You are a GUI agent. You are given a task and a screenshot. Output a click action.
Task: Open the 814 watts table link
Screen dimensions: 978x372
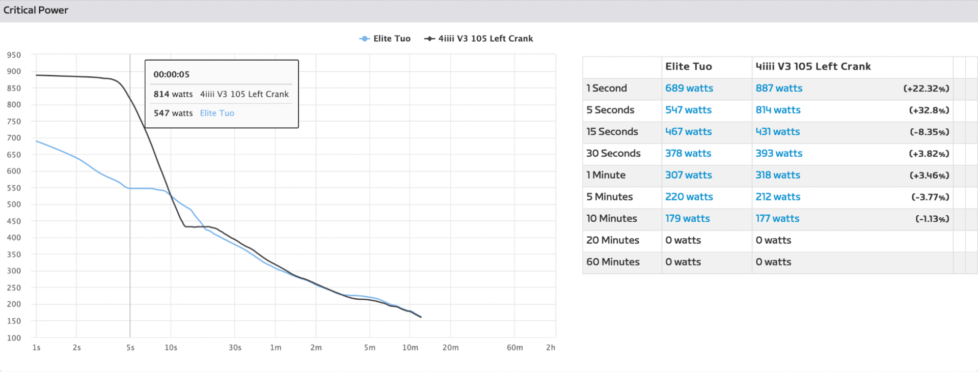(x=778, y=110)
